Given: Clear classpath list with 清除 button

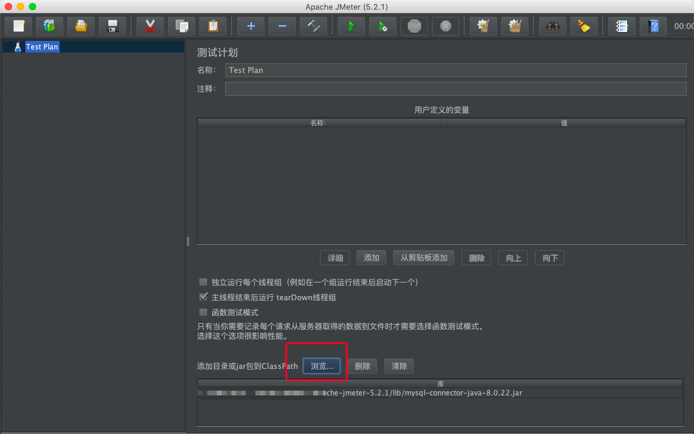Looking at the screenshot, I should 399,366.
